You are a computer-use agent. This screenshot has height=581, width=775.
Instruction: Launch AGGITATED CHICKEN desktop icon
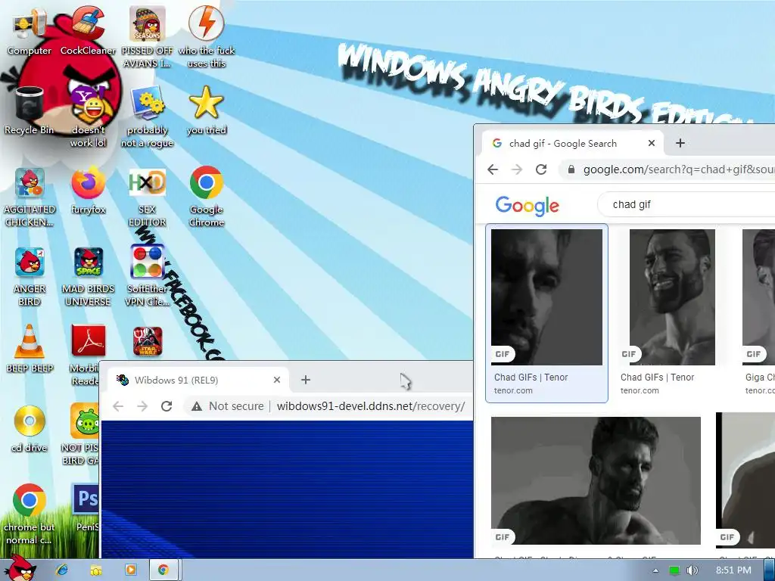pyautogui.click(x=30, y=197)
